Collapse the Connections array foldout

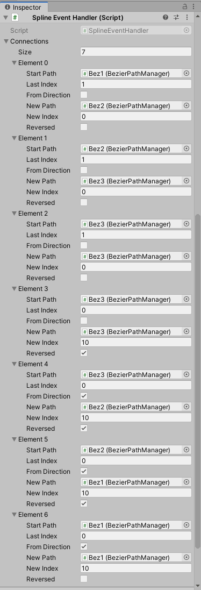pyautogui.click(x=6, y=41)
